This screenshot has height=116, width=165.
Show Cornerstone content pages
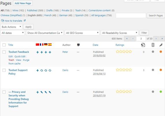pos(99,10)
